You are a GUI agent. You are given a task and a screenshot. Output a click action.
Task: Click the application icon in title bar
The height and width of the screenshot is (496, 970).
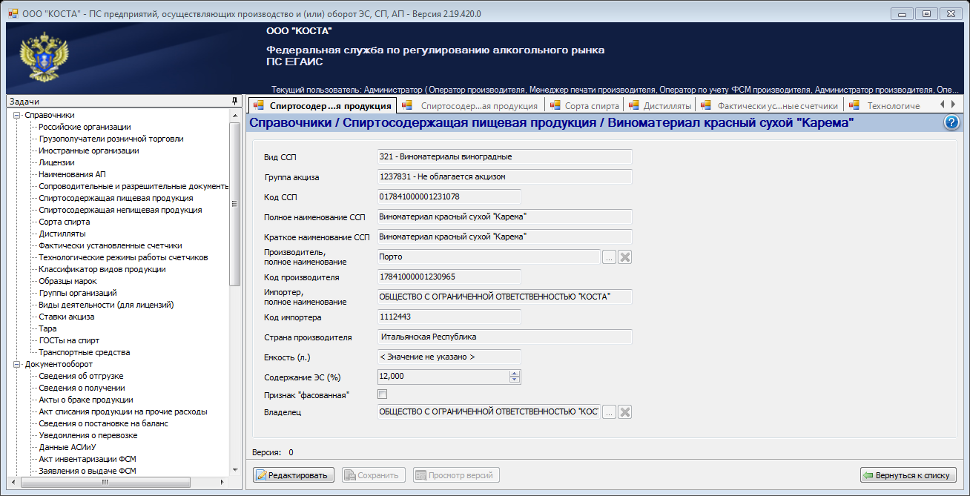13,13
